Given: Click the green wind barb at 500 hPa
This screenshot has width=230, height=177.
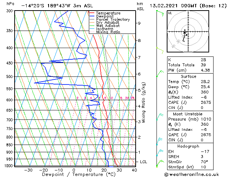Looking at the screenshot, I should coord(160,74).
